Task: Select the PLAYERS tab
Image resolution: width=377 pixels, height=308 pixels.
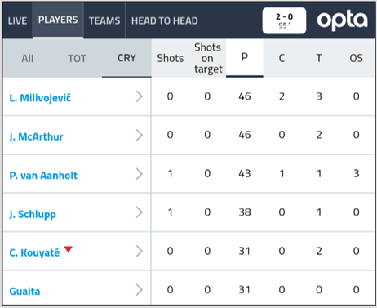Action: click(58, 20)
